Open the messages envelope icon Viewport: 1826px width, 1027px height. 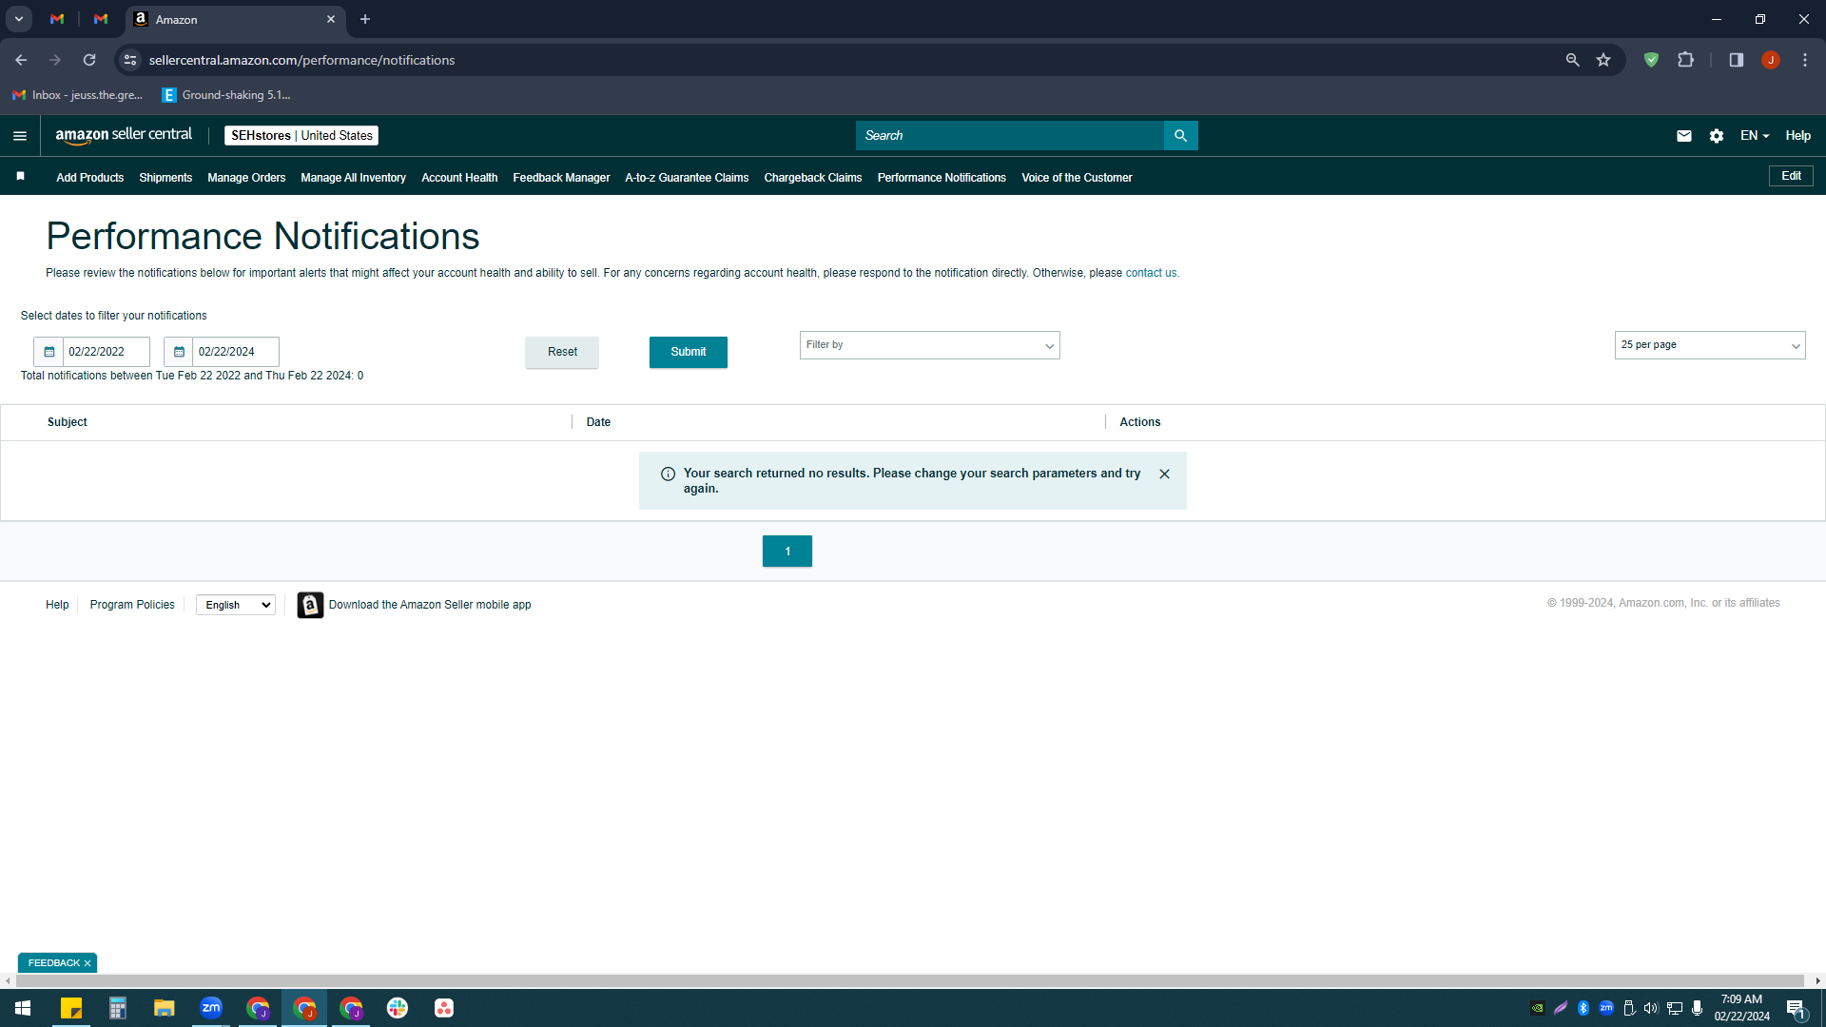tap(1683, 136)
